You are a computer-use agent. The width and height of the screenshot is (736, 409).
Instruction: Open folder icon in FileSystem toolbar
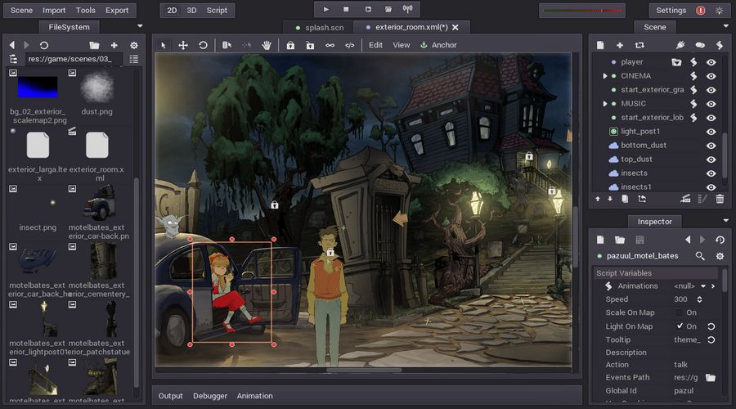[x=94, y=45]
